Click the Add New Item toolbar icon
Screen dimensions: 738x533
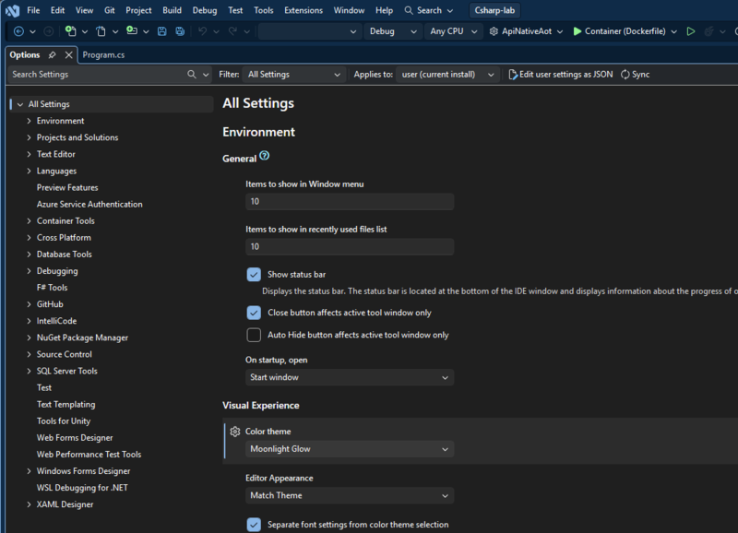click(x=132, y=31)
